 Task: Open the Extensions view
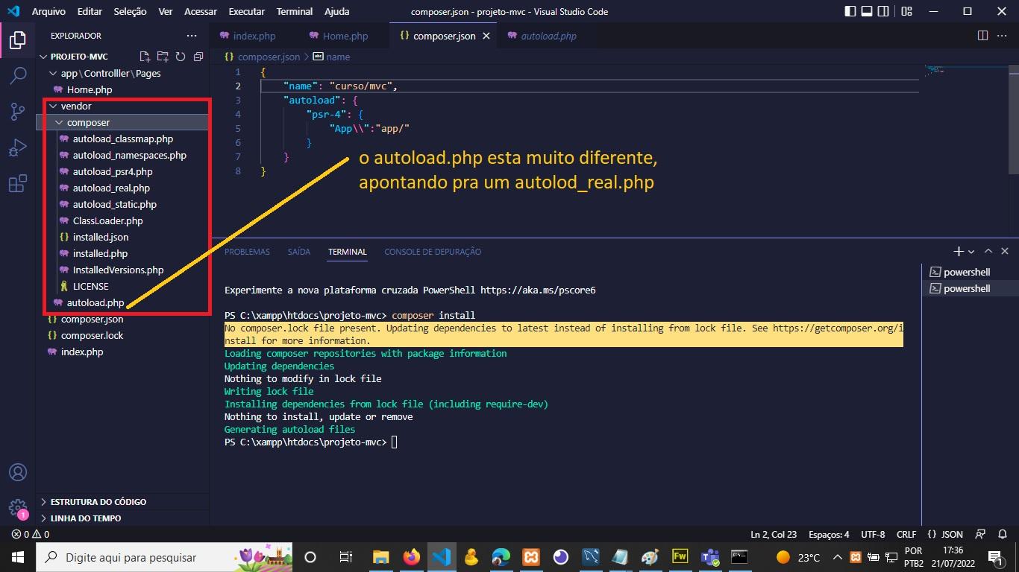(x=18, y=183)
